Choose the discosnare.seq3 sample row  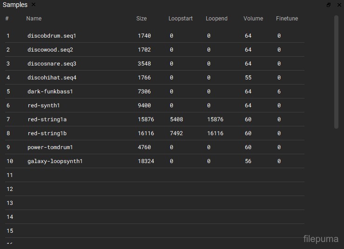click(x=52, y=64)
